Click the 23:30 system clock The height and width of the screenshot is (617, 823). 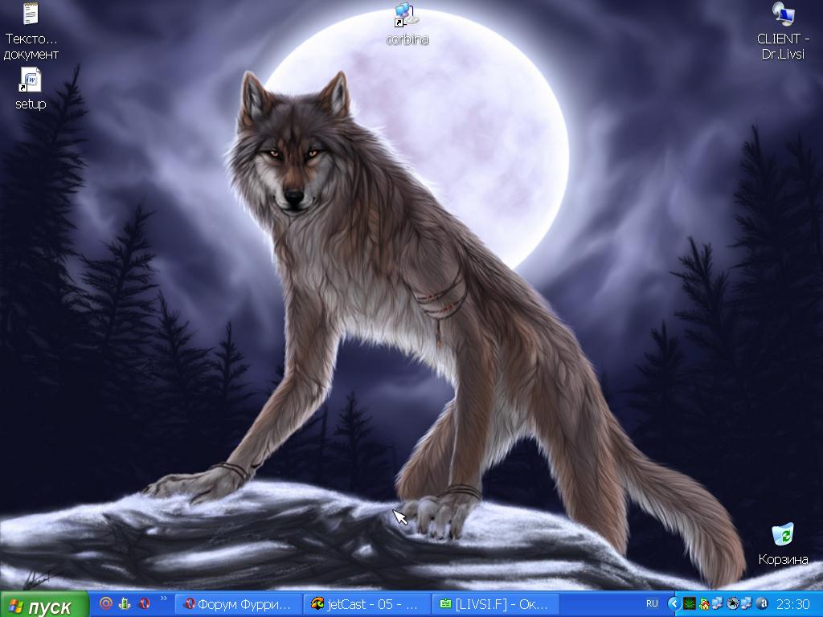pos(793,604)
